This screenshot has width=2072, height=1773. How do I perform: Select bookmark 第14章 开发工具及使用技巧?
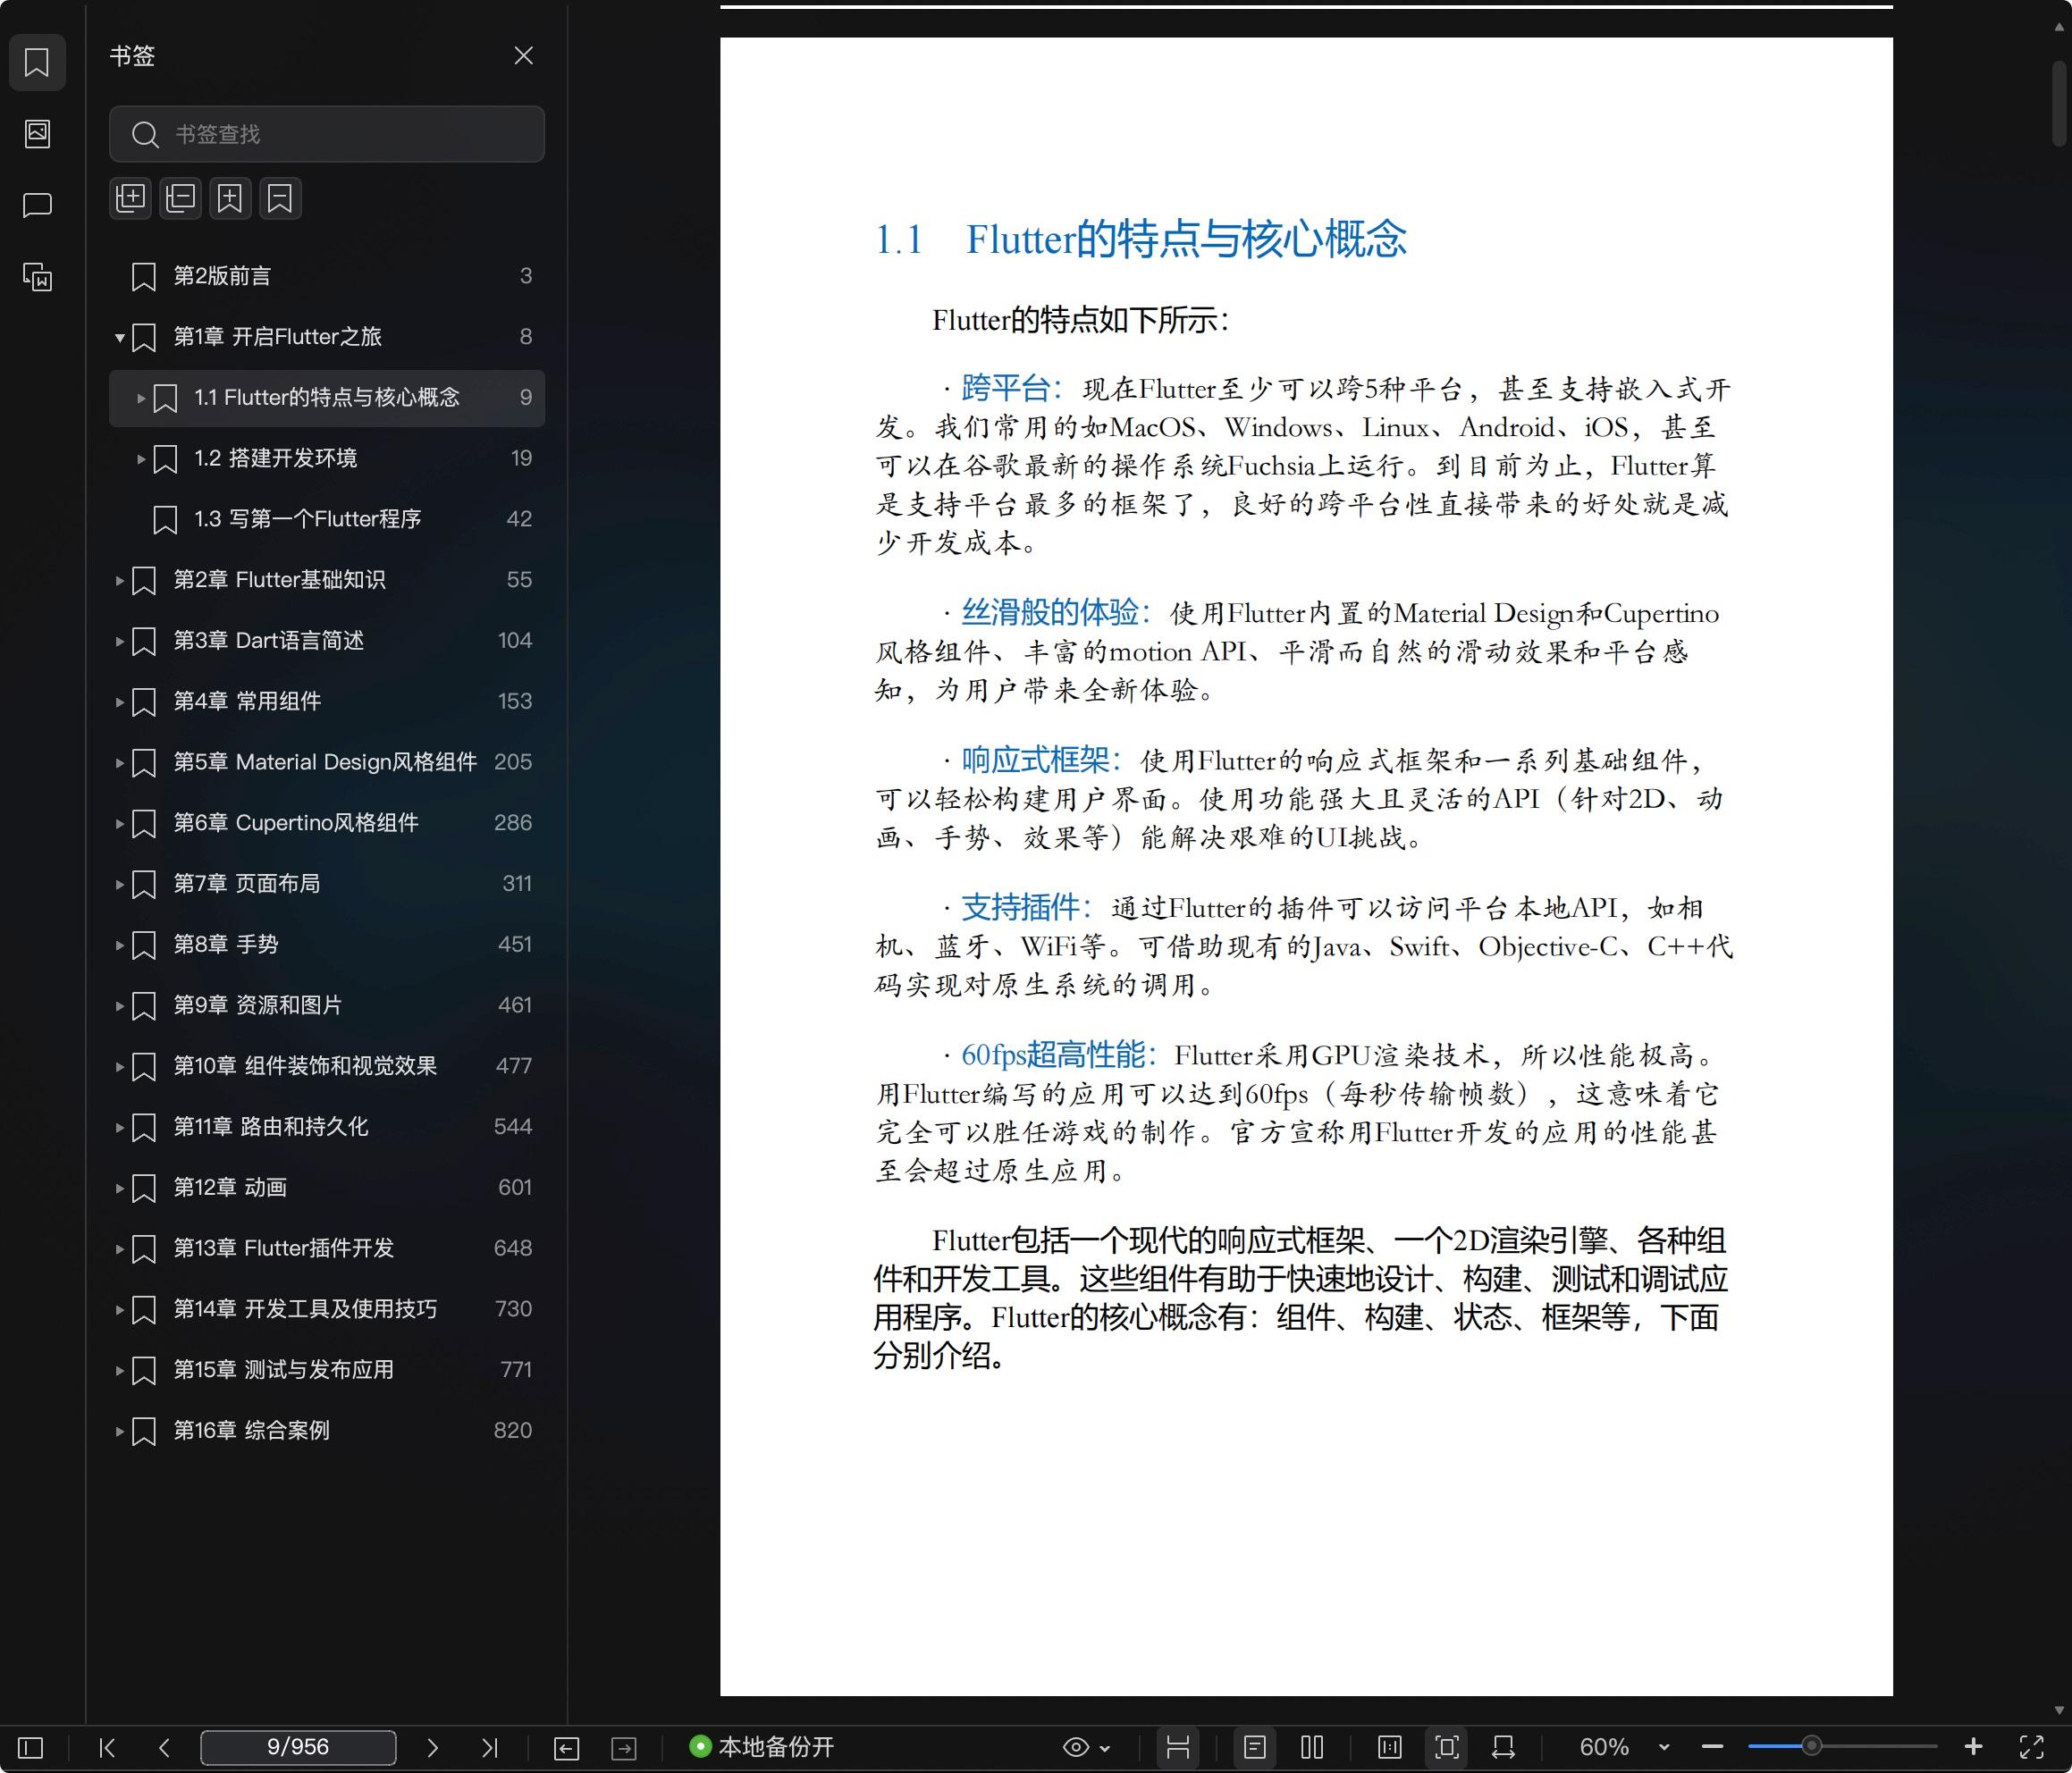[x=327, y=1309]
